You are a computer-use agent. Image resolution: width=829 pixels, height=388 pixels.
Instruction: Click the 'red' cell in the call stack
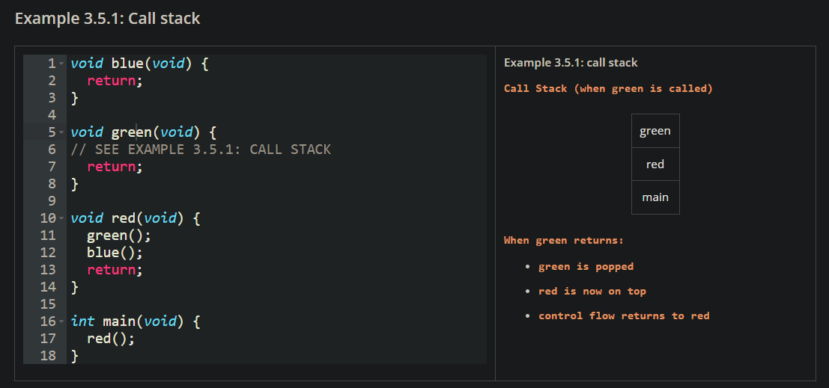[x=655, y=164]
